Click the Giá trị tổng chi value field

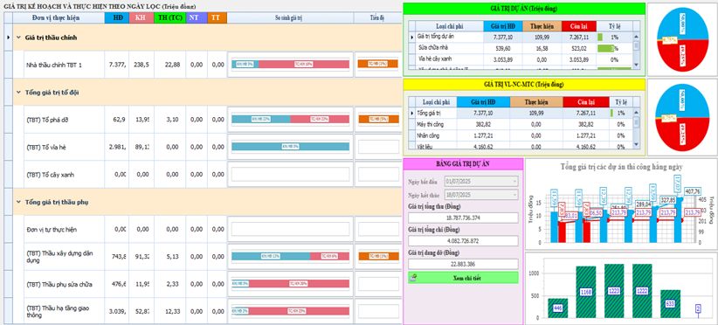(x=464, y=241)
